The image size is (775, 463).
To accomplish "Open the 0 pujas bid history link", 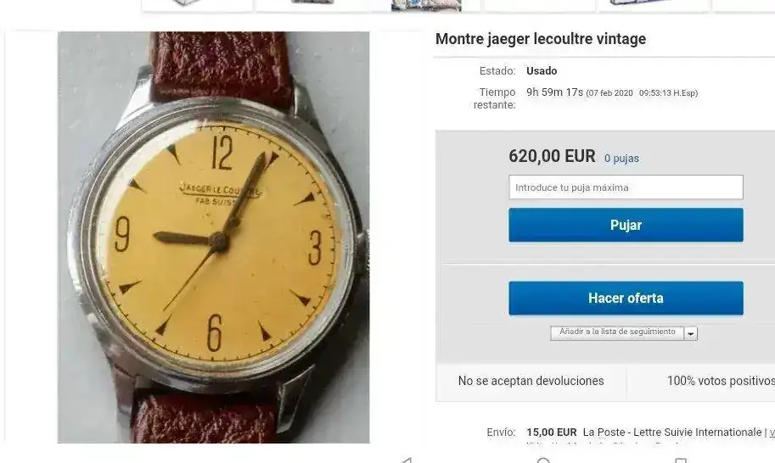I will pyautogui.click(x=621, y=159).
